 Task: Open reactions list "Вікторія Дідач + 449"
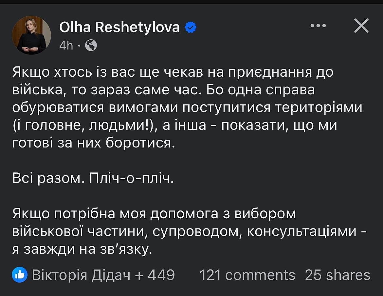tap(103, 275)
